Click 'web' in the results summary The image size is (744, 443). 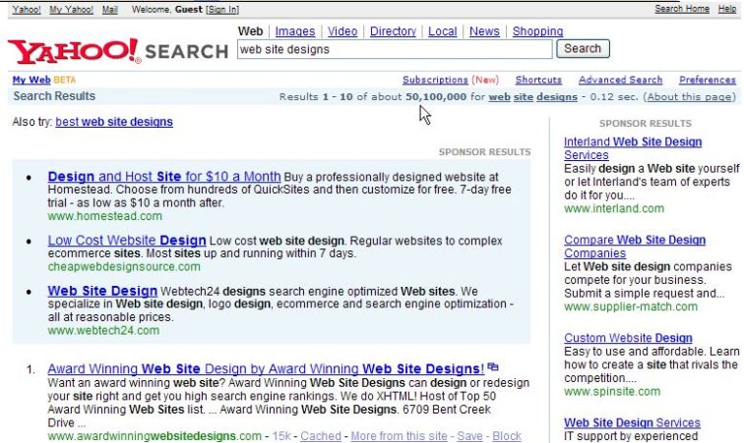click(499, 96)
